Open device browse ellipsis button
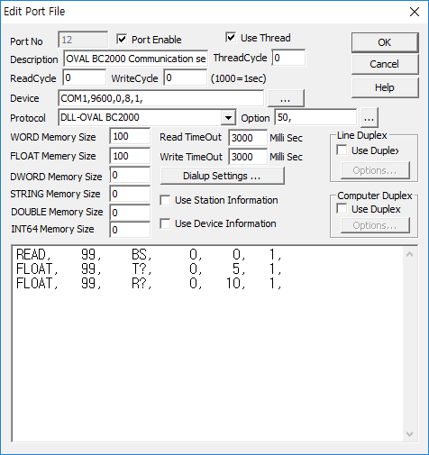Image resolution: width=429 pixels, height=455 pixels. coord(286,98)
